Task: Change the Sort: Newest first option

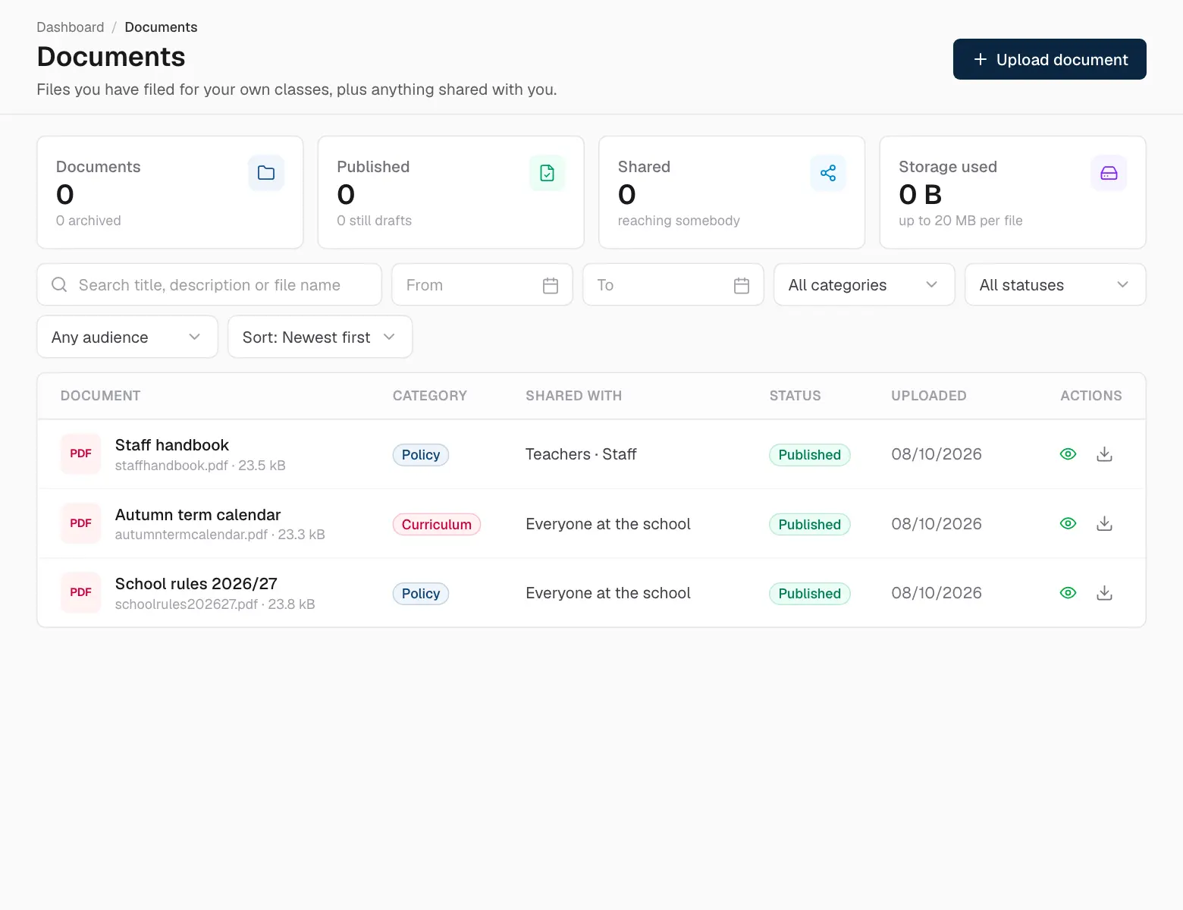Action: [320, 337]
